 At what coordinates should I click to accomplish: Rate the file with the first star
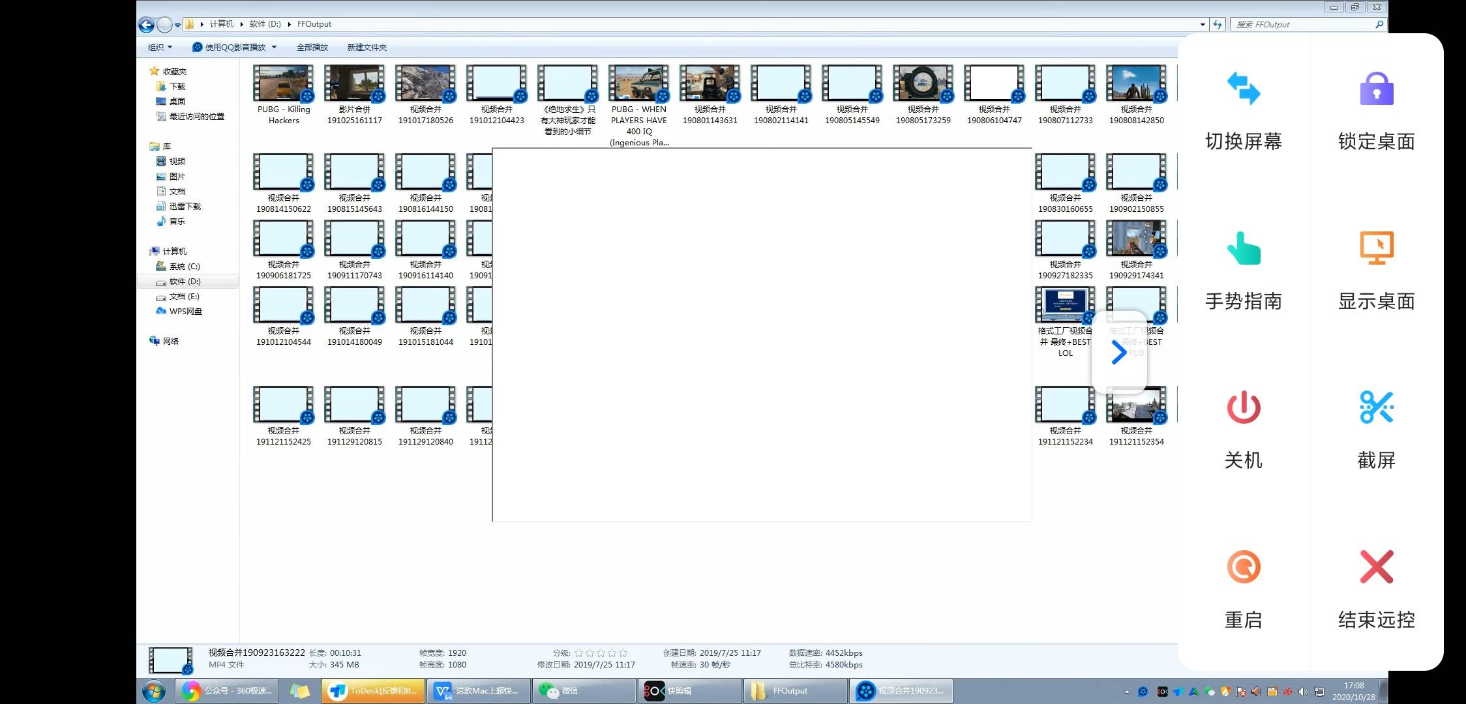pyautogui.click(x=578, y=653)
